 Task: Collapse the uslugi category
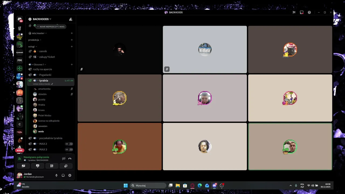pos(33,46)
